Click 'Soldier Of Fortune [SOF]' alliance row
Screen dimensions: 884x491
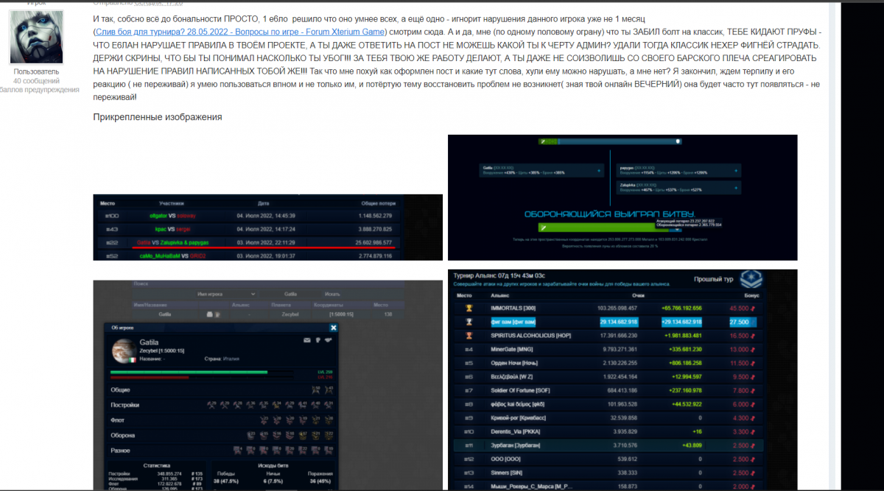521,390
